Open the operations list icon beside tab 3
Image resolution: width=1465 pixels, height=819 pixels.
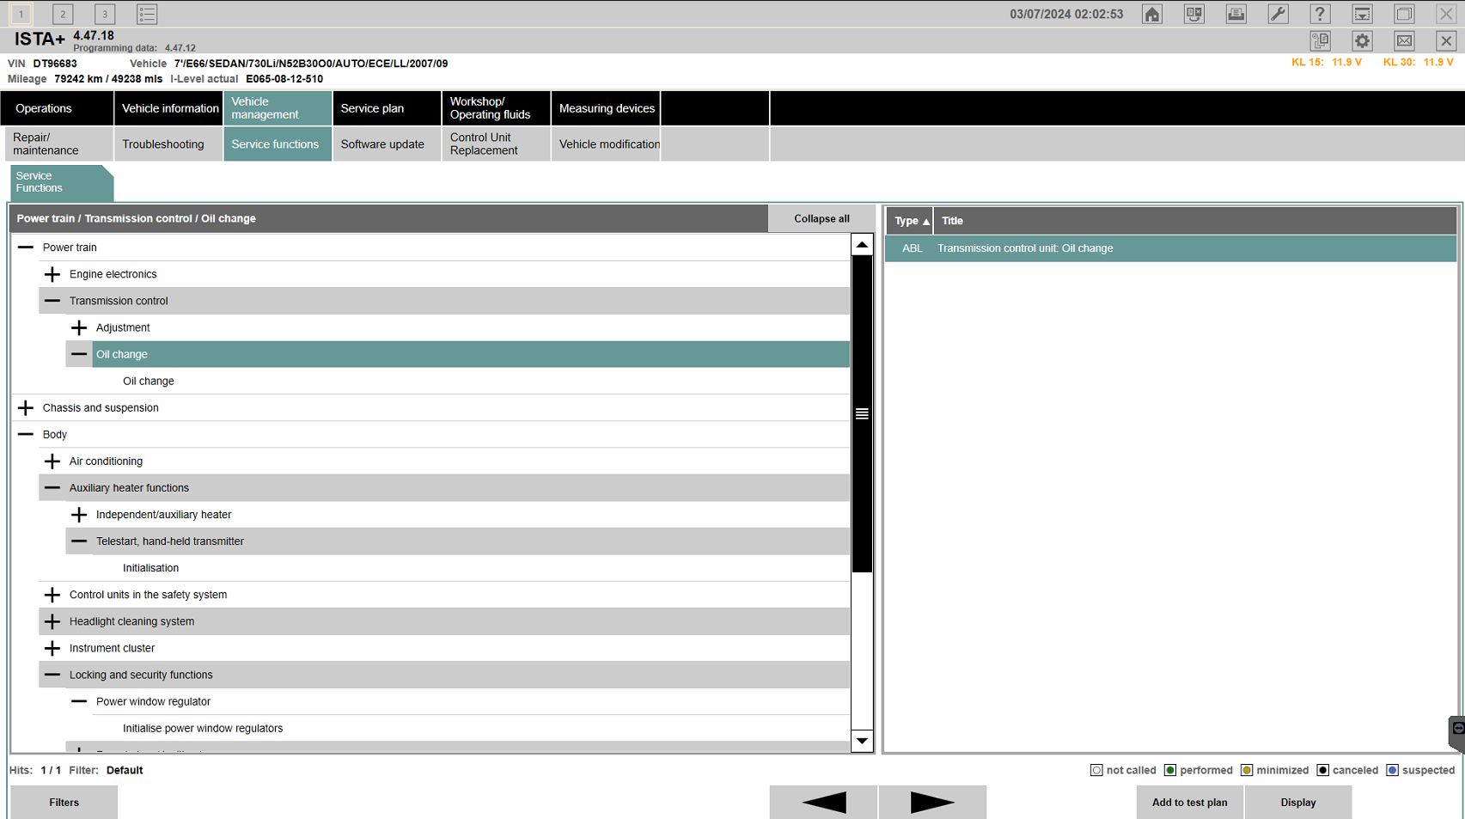147,14
